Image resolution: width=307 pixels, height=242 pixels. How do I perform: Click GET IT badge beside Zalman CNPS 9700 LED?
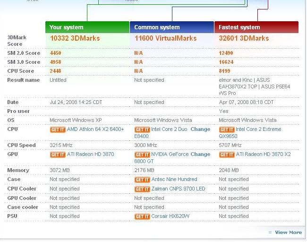click(142, 189)
